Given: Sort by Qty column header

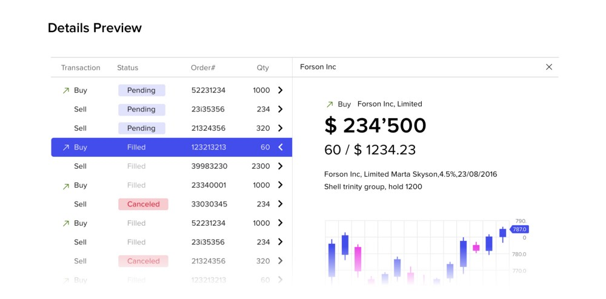Looking at the screenshot, I should click(x=263, y=68).
